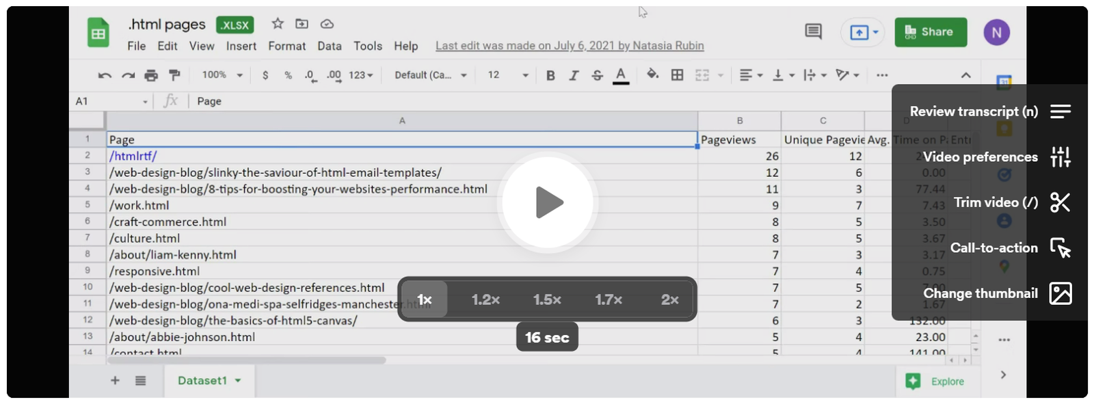Viewport: 1094px width, 404px height.
Task: Set playback speed to 2x
Action: click(x=669, y=299)
